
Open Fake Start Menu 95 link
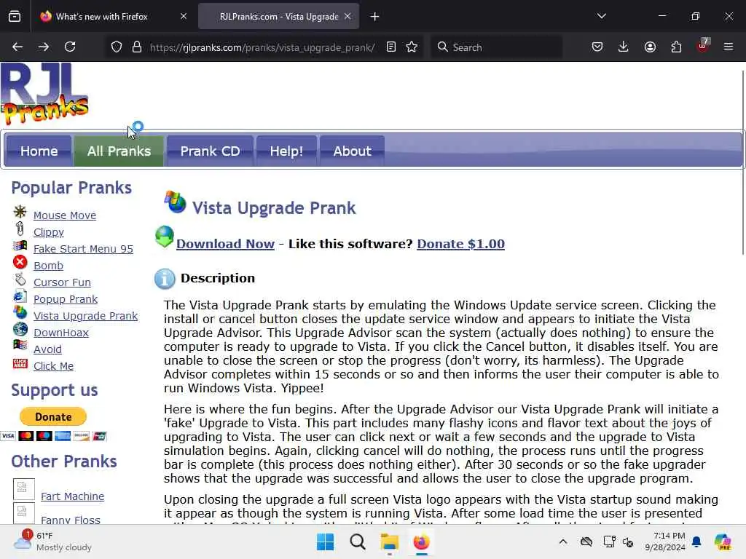coord(83,249)
